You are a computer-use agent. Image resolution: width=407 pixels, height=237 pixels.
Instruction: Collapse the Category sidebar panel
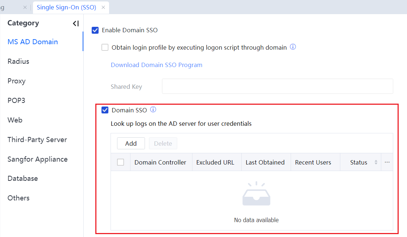click(75, 24)
